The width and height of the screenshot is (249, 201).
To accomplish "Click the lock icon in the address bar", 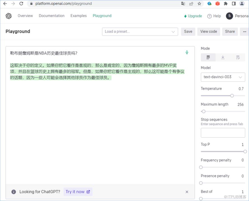I will click(31, 3).
